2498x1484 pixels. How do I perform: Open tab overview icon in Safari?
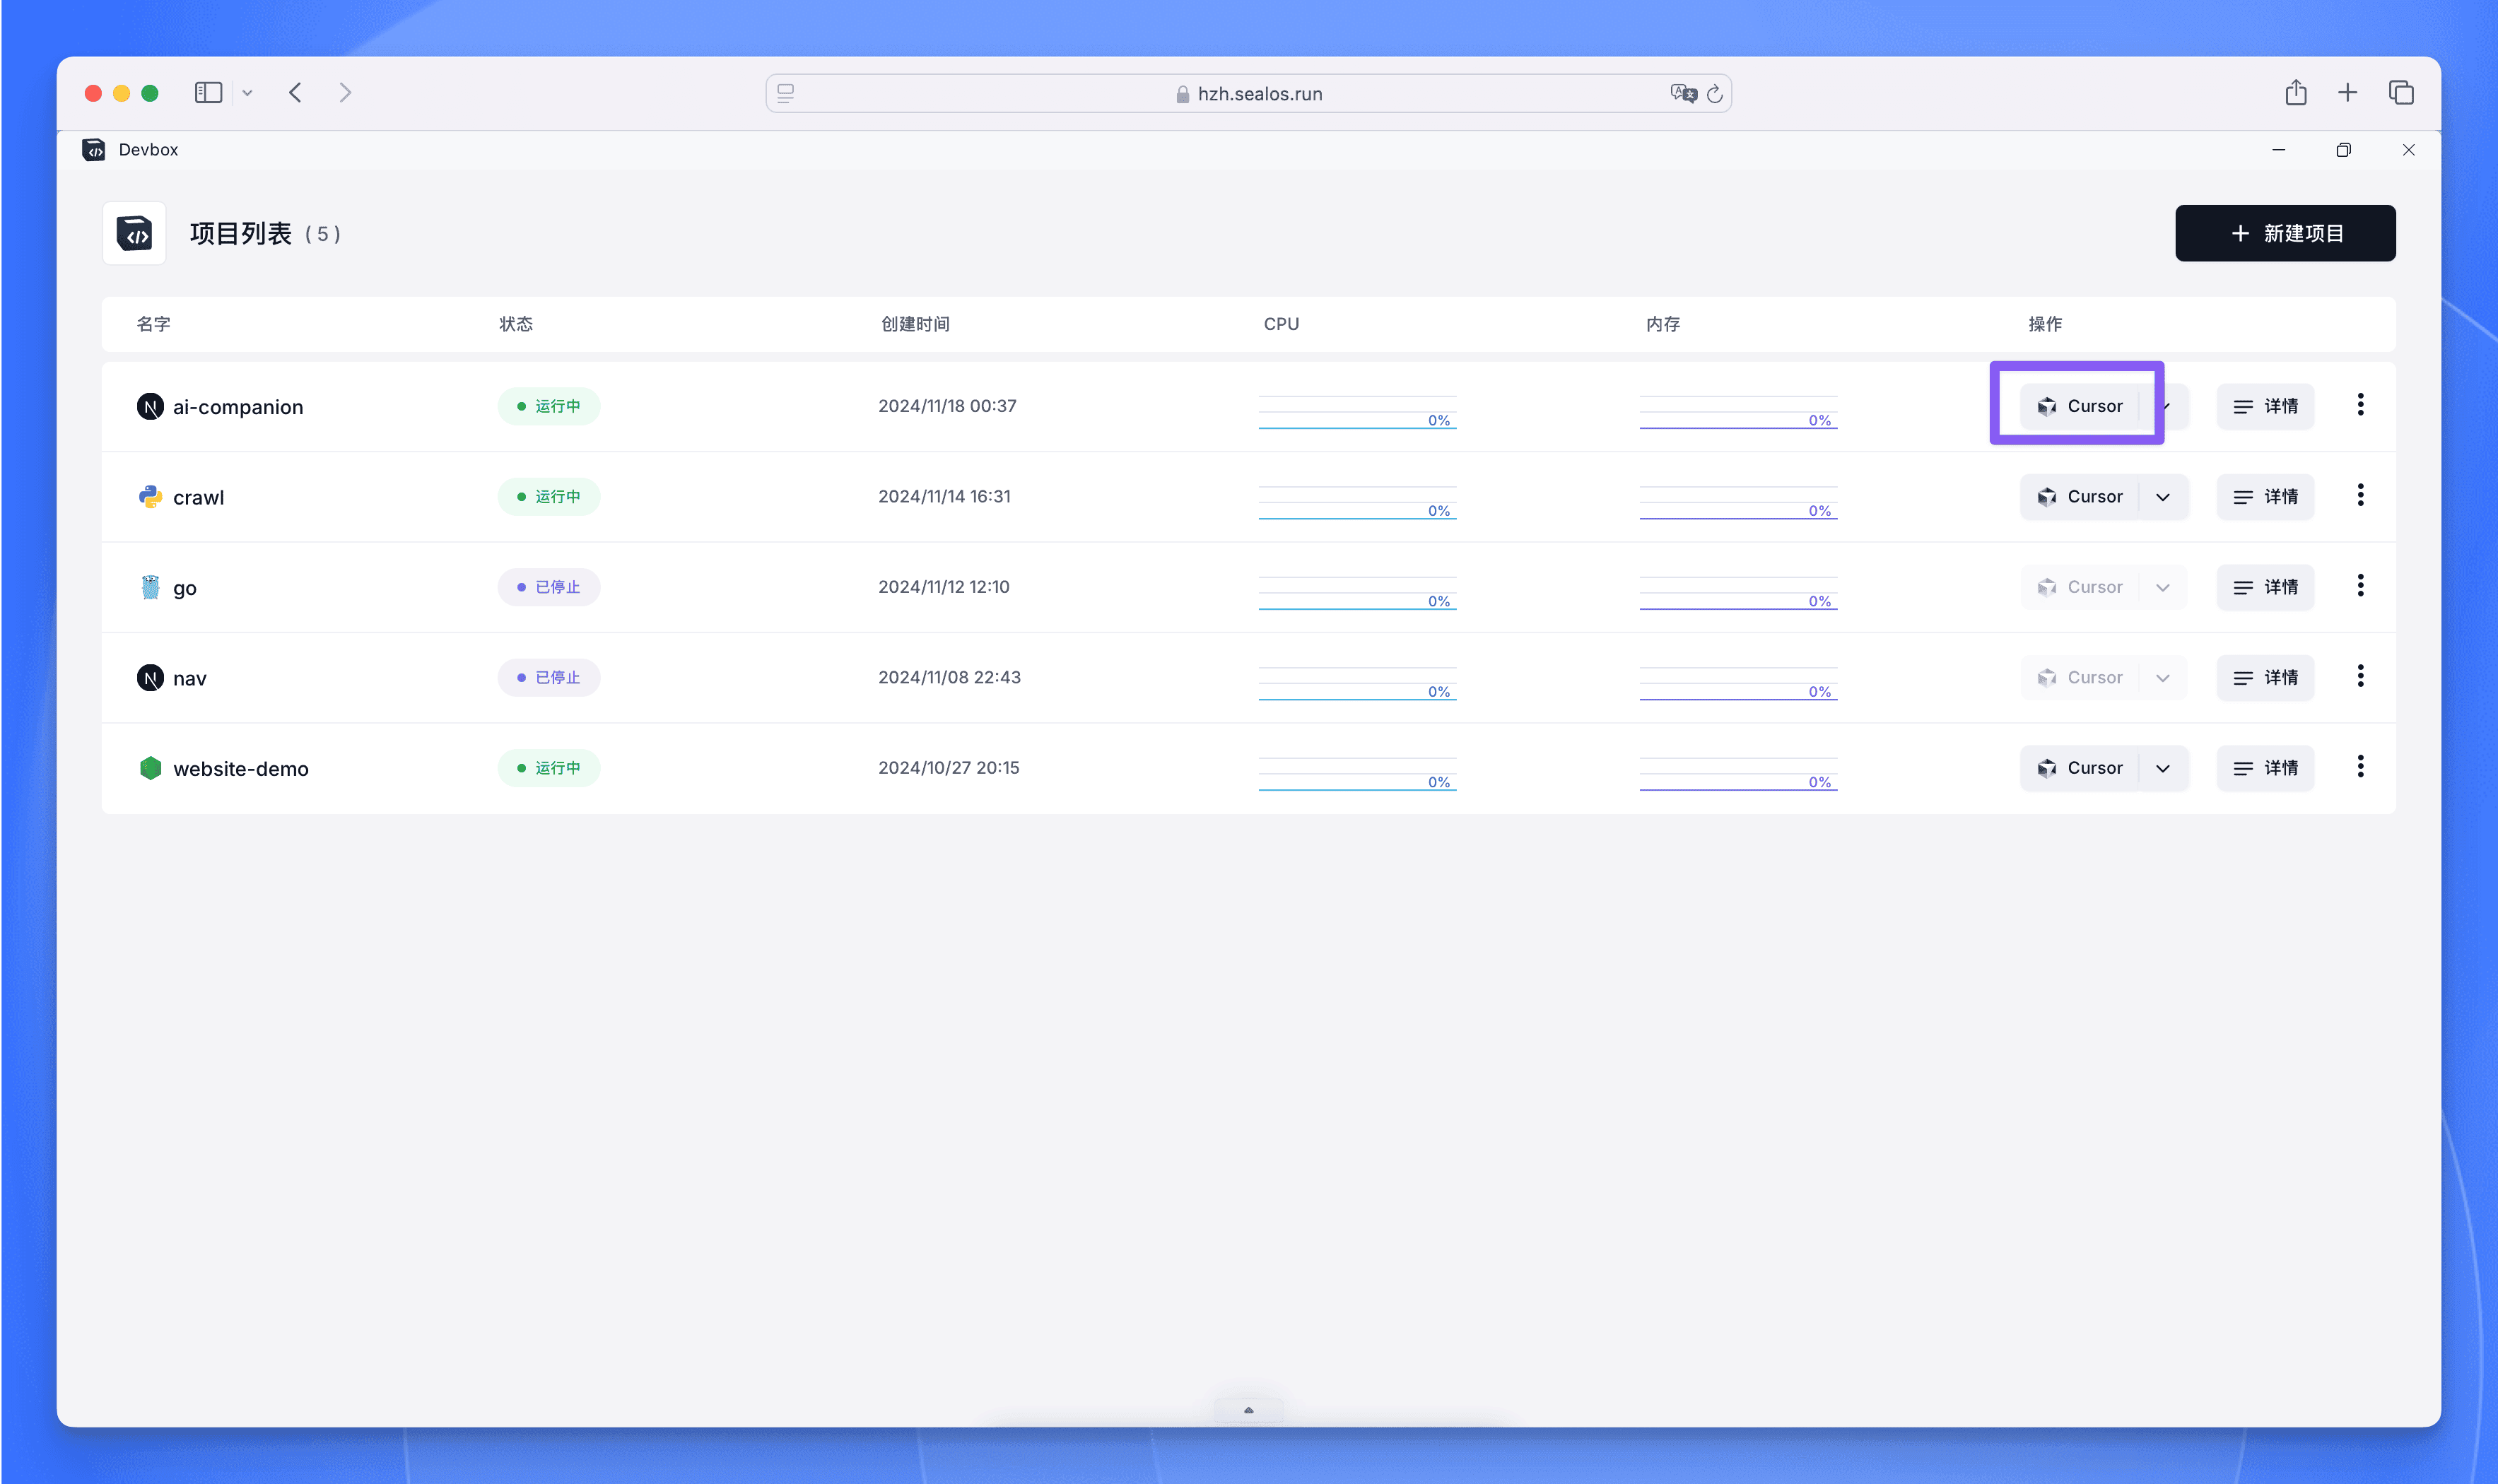tap(2401, 93)
